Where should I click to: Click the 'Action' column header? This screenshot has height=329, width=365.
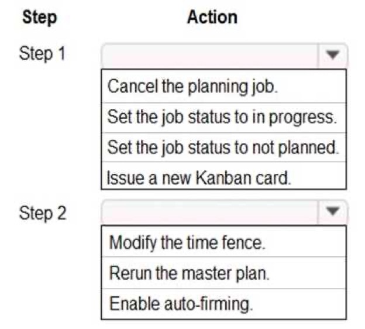(212, 17)
